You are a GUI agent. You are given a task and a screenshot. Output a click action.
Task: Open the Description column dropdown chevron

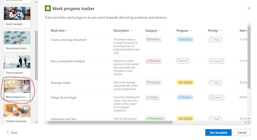132,30
